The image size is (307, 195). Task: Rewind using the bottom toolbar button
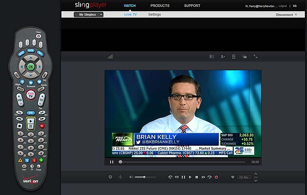click(x=177, y=177)
